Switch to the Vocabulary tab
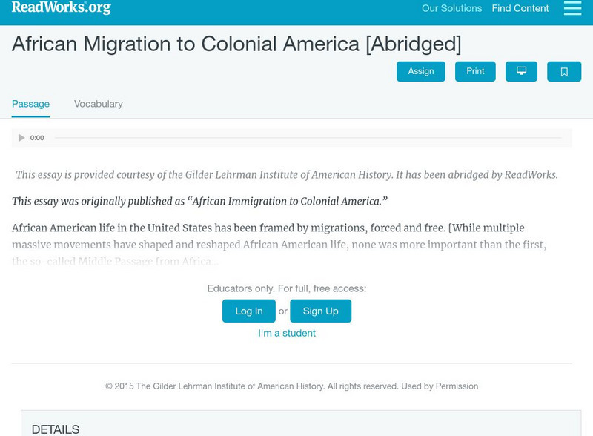Viewport: 593px width, 436px height. pos(99,104)
